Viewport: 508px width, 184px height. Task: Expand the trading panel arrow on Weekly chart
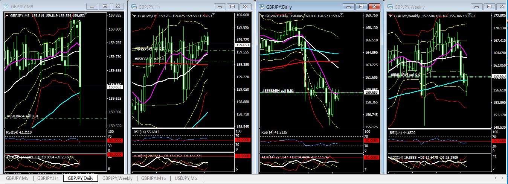391,16
